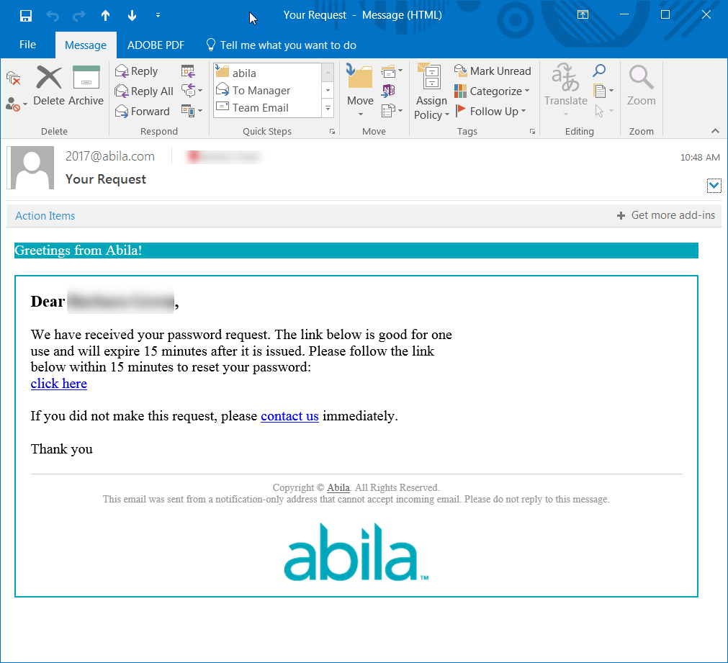Archive this email message
This screenshot has width=728, height=663.
pos(86,86)
